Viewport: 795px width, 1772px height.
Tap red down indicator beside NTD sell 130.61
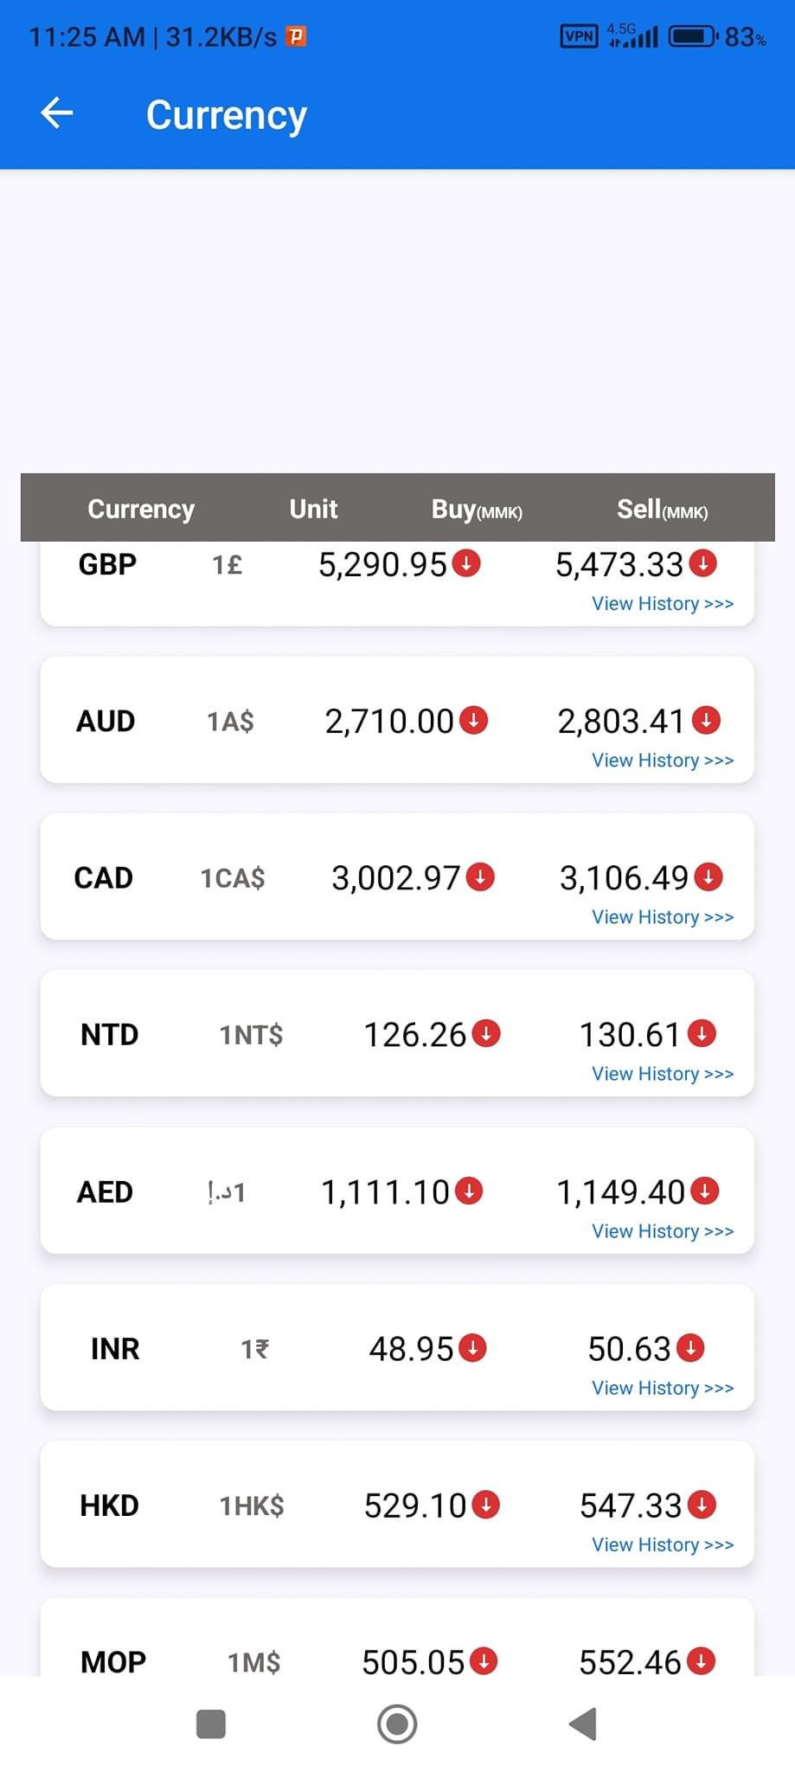click(702, 1033)
